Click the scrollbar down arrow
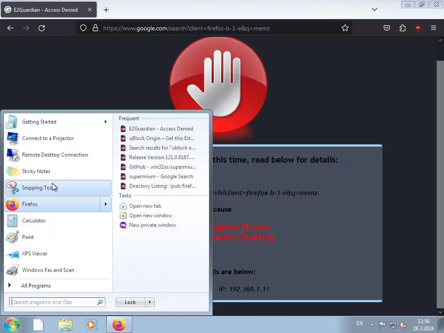 (440, 312)
